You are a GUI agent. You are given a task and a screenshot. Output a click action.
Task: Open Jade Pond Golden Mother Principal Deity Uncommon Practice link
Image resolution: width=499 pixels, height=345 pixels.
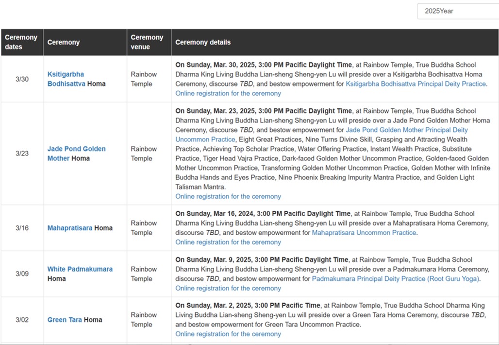tap(321, 135)
